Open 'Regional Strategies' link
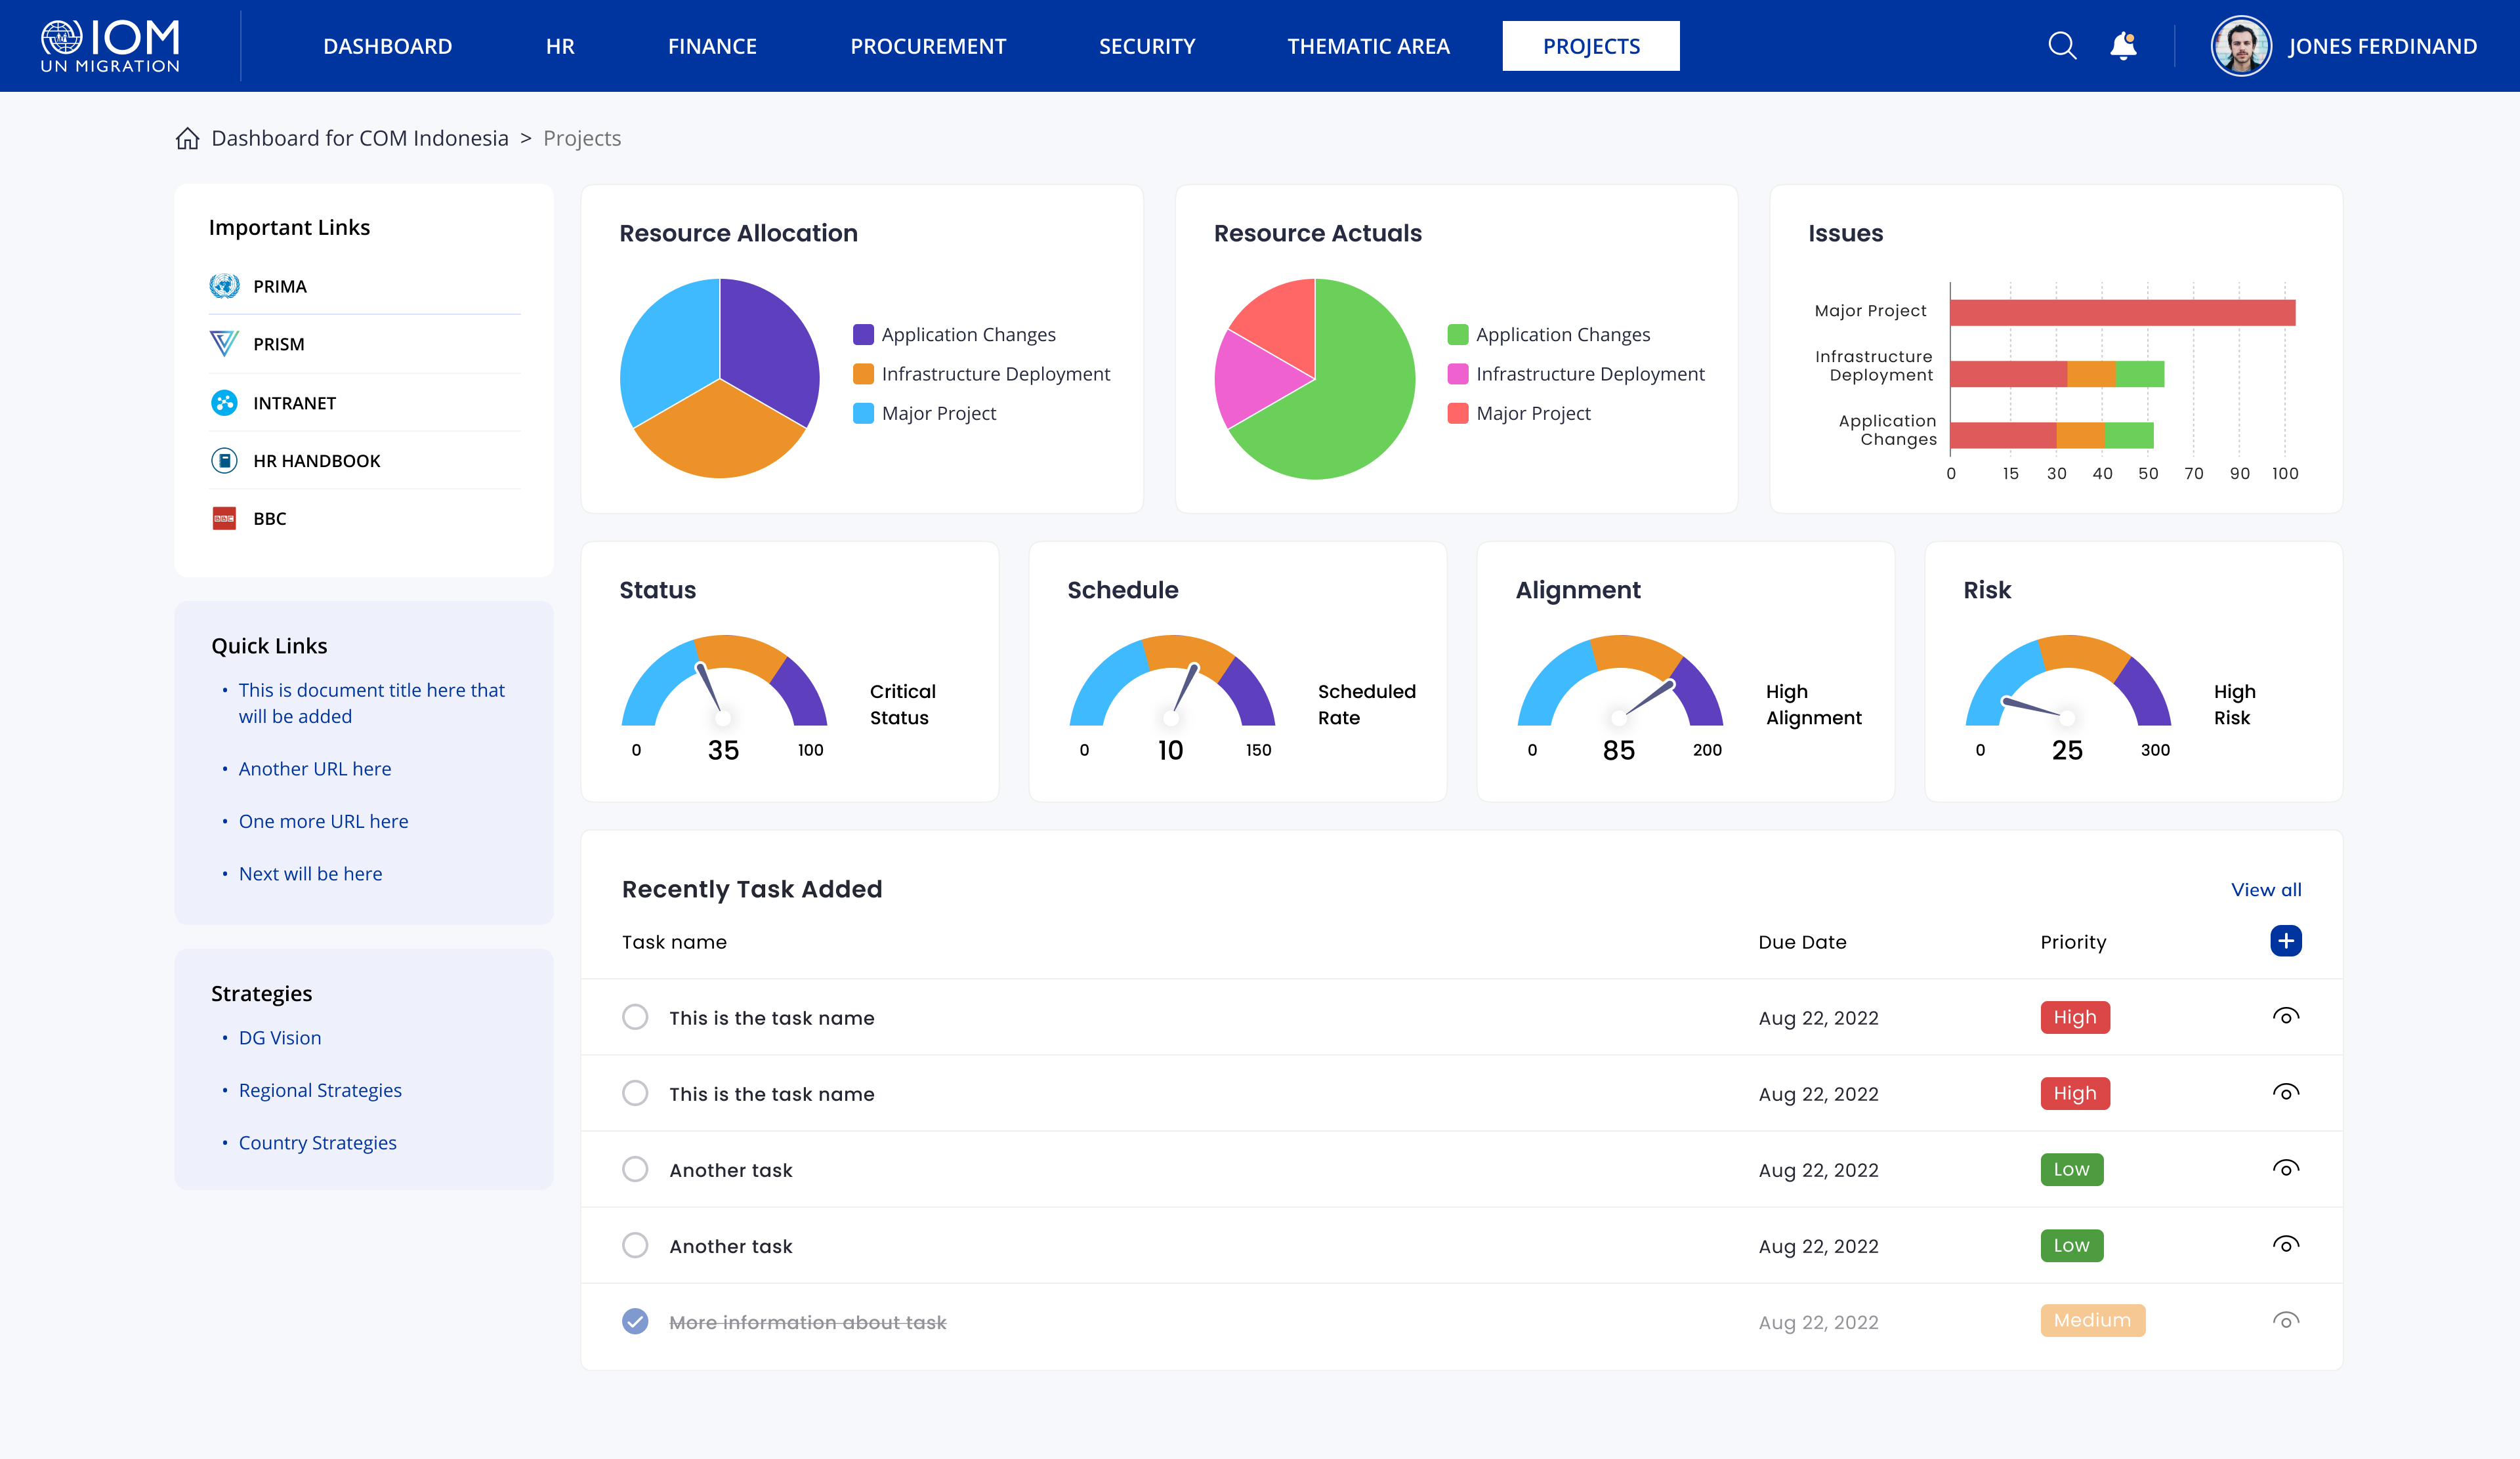2520x1459 pixels. 320,1090
